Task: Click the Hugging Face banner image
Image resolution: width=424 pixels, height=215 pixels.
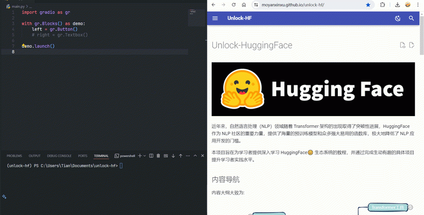Action: point(313,89)
